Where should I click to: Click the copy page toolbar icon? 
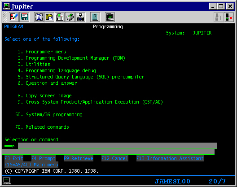pyautogui.click(x=39, y=17)
